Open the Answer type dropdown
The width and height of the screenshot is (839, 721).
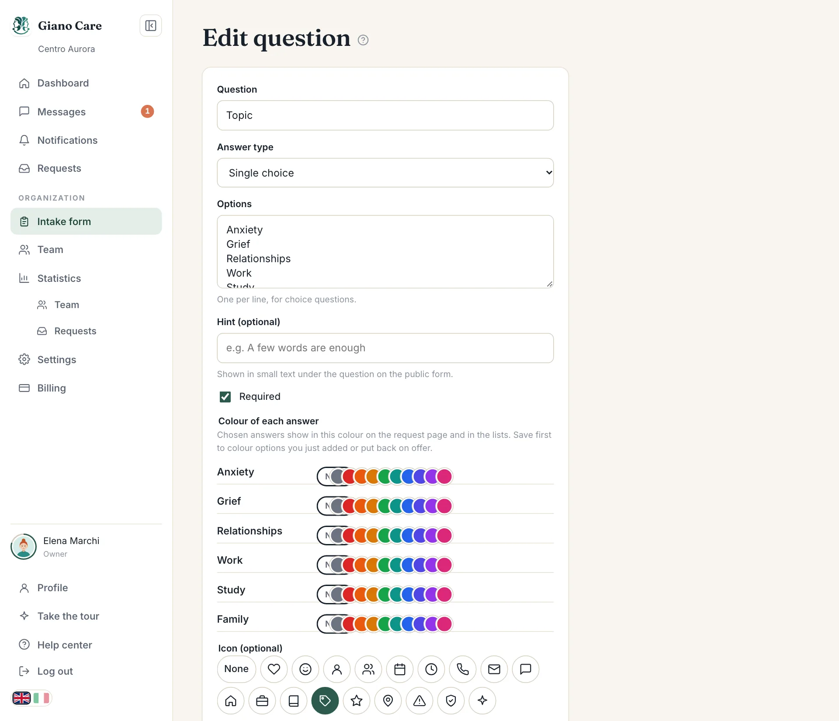[385, 173]
